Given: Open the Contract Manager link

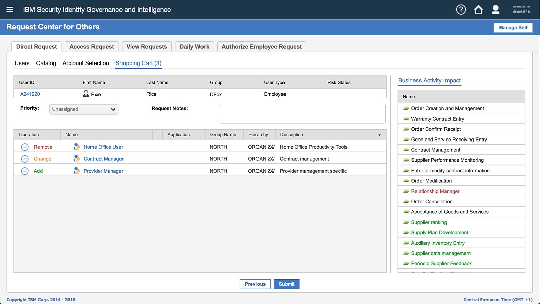Looking at the screenshot, I should (104, 159).
